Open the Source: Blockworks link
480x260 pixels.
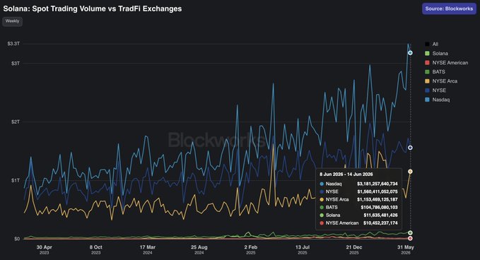(449, 8)
